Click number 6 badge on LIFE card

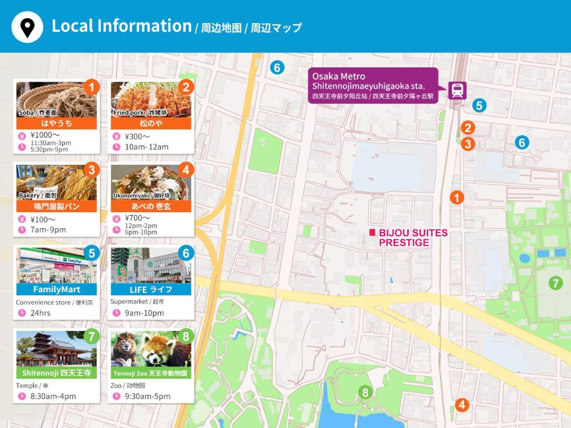[186, 253]
